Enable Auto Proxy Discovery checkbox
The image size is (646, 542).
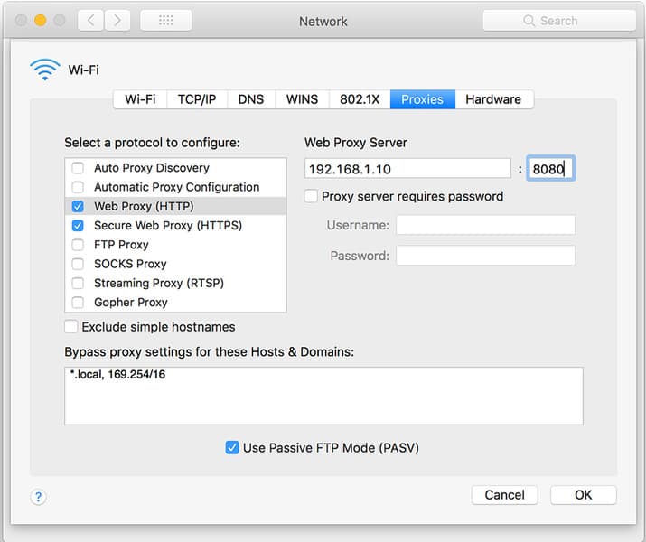[78, 168]
